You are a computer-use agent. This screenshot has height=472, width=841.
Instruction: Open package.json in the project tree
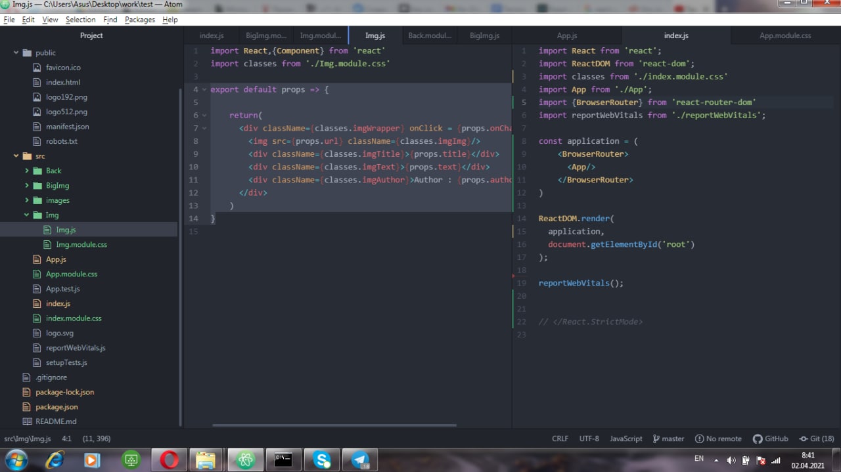(57, 407)
